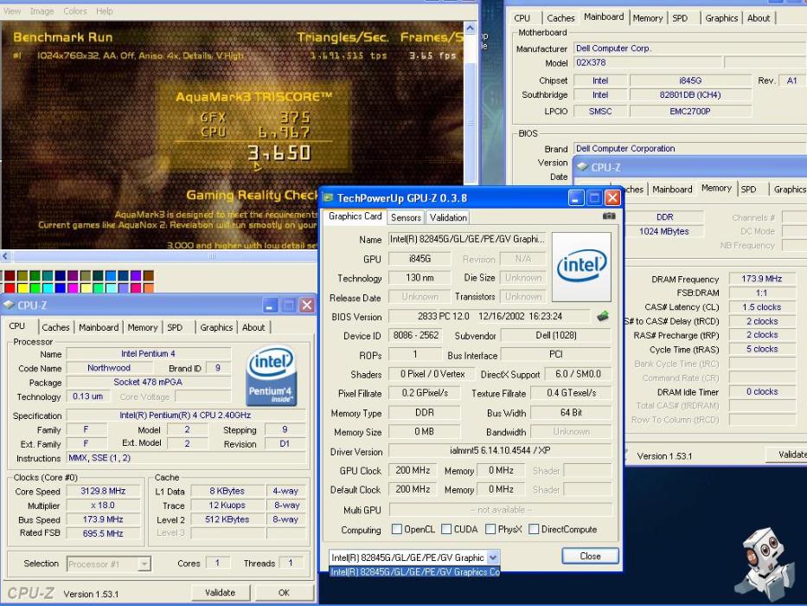The height and width of the screenshot is (606, 807).
Task: Select CPU tab in top-right CPU-Z window
Action: tap(522, 18)
